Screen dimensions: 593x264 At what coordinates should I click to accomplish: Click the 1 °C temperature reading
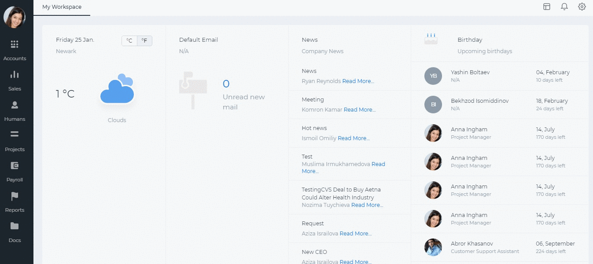(x=65, y=94)
